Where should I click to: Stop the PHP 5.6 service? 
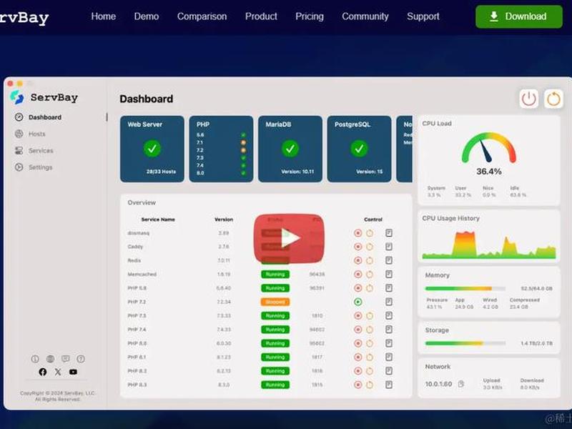[x=358, y=288]
